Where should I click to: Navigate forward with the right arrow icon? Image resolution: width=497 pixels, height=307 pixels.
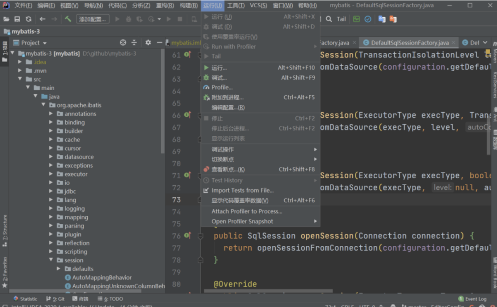54,19
